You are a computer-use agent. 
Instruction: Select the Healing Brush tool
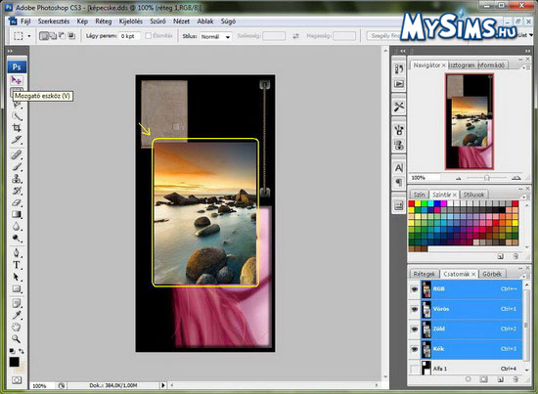click(17, 155)
